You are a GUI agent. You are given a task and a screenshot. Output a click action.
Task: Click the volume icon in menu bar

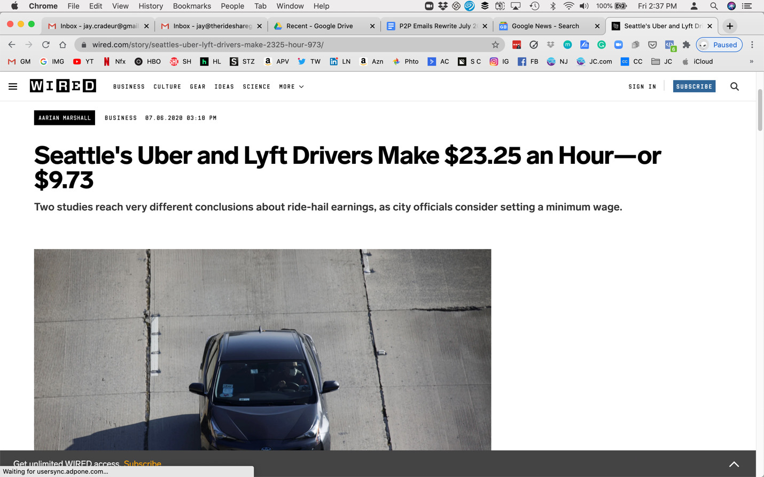pos(584,6)
